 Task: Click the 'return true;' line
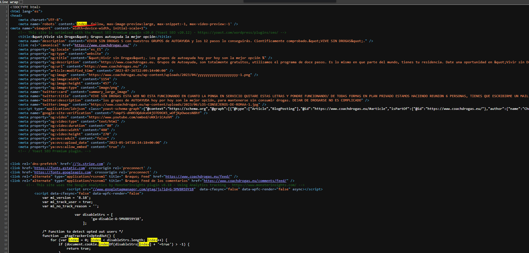coord(79,248)
